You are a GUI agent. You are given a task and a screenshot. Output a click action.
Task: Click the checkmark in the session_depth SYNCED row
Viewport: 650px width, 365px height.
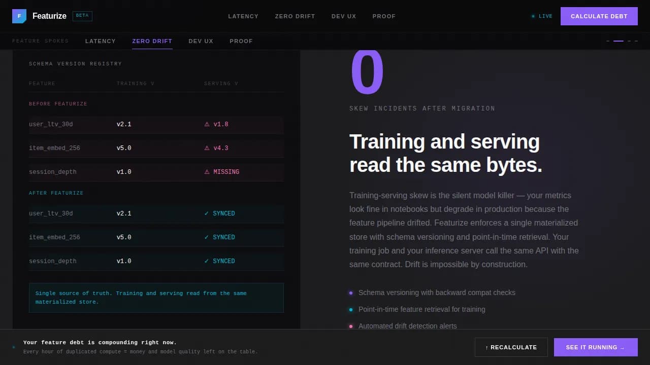206,261
